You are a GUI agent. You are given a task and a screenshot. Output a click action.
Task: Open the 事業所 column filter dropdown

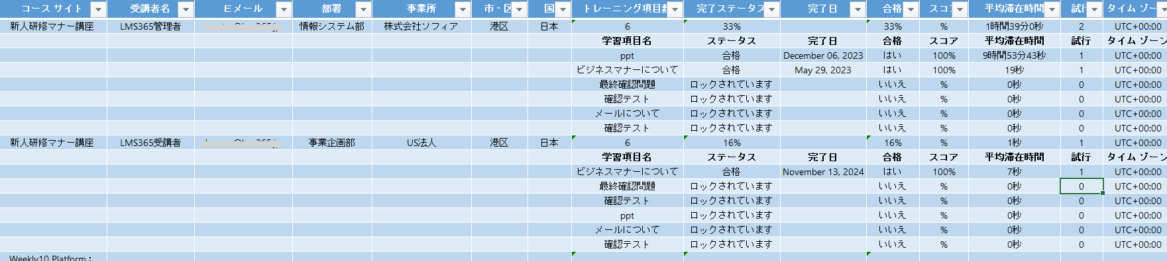click(x=463, y=9)
